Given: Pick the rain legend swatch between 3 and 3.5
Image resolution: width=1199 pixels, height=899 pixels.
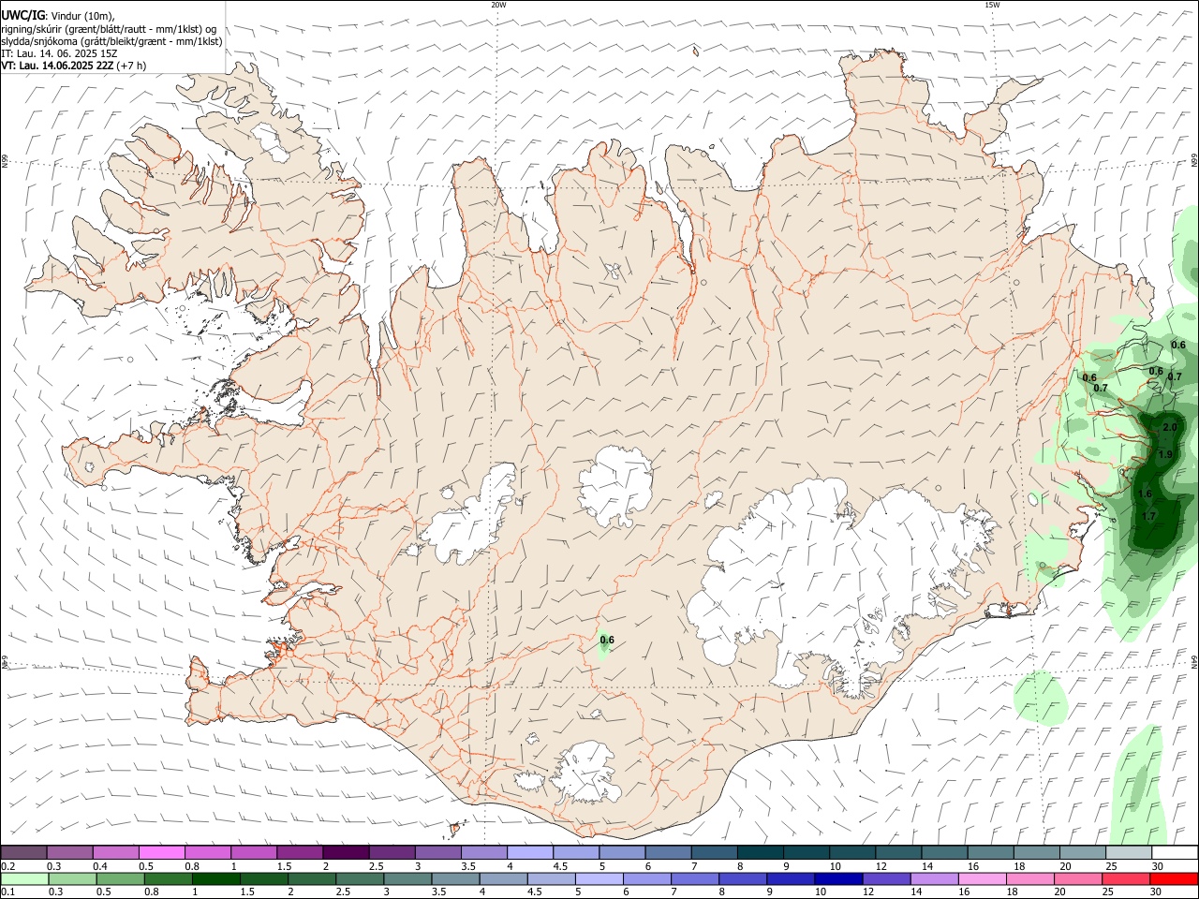Looking at the screenshot, I should pos(406,878).
